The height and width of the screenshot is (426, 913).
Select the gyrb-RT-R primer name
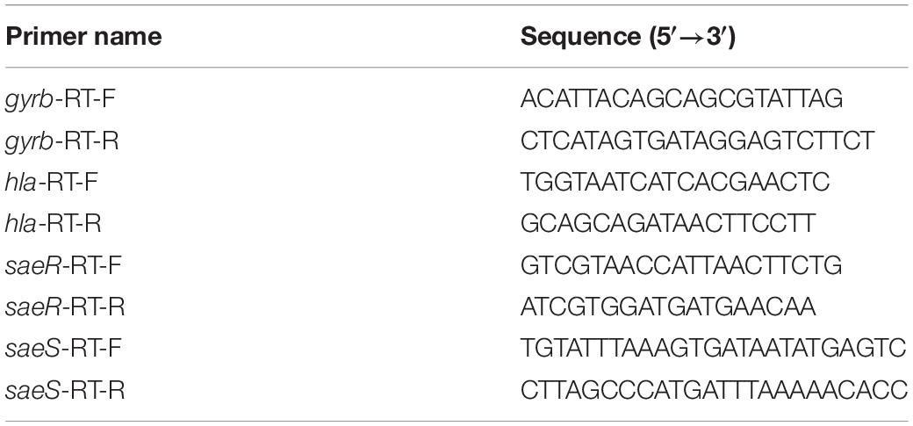pyautogui.click(x=61, y=141)
